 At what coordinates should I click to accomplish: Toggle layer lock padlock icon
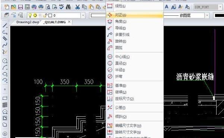pos(45,15)
